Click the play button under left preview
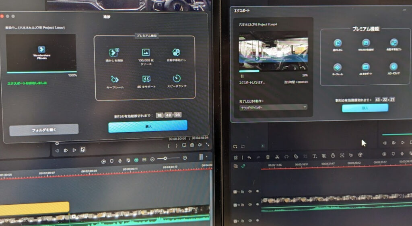The width and height of the screenshot is (412, 226). click(74, 150)
